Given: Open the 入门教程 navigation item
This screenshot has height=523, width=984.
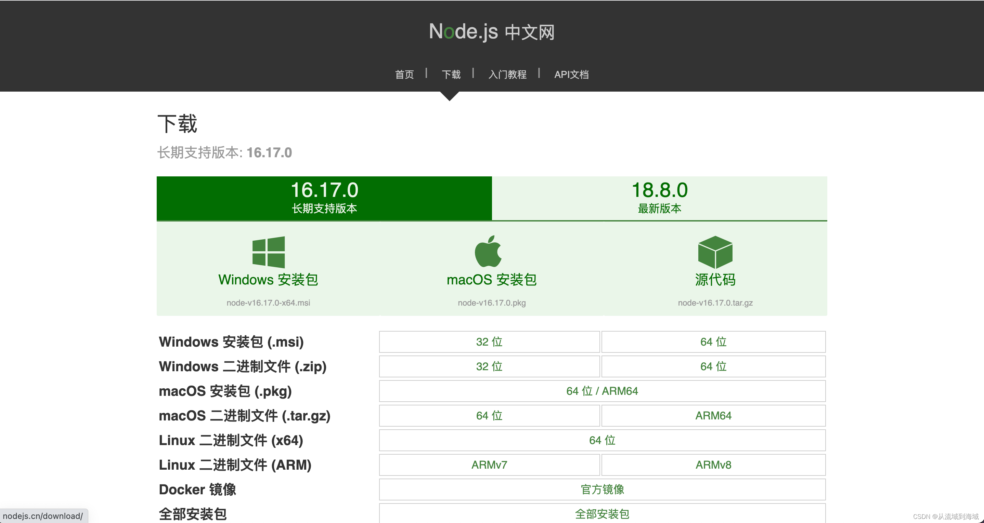Looking at the screenshot, I should [507, 75].
